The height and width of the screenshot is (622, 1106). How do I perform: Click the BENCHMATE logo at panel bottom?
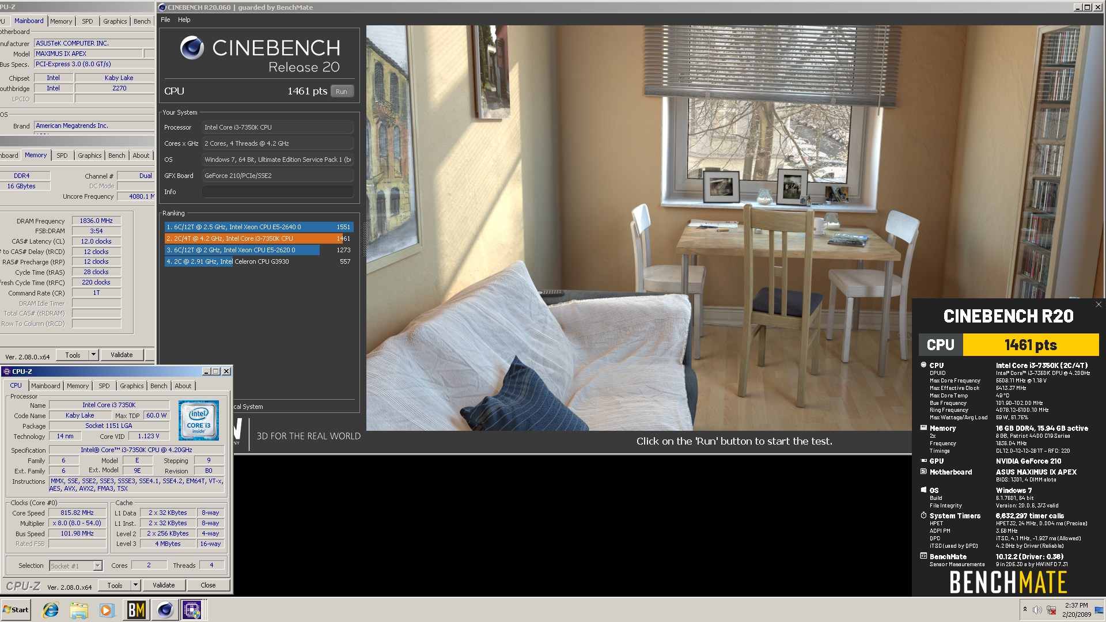(x=1008, y=582)
